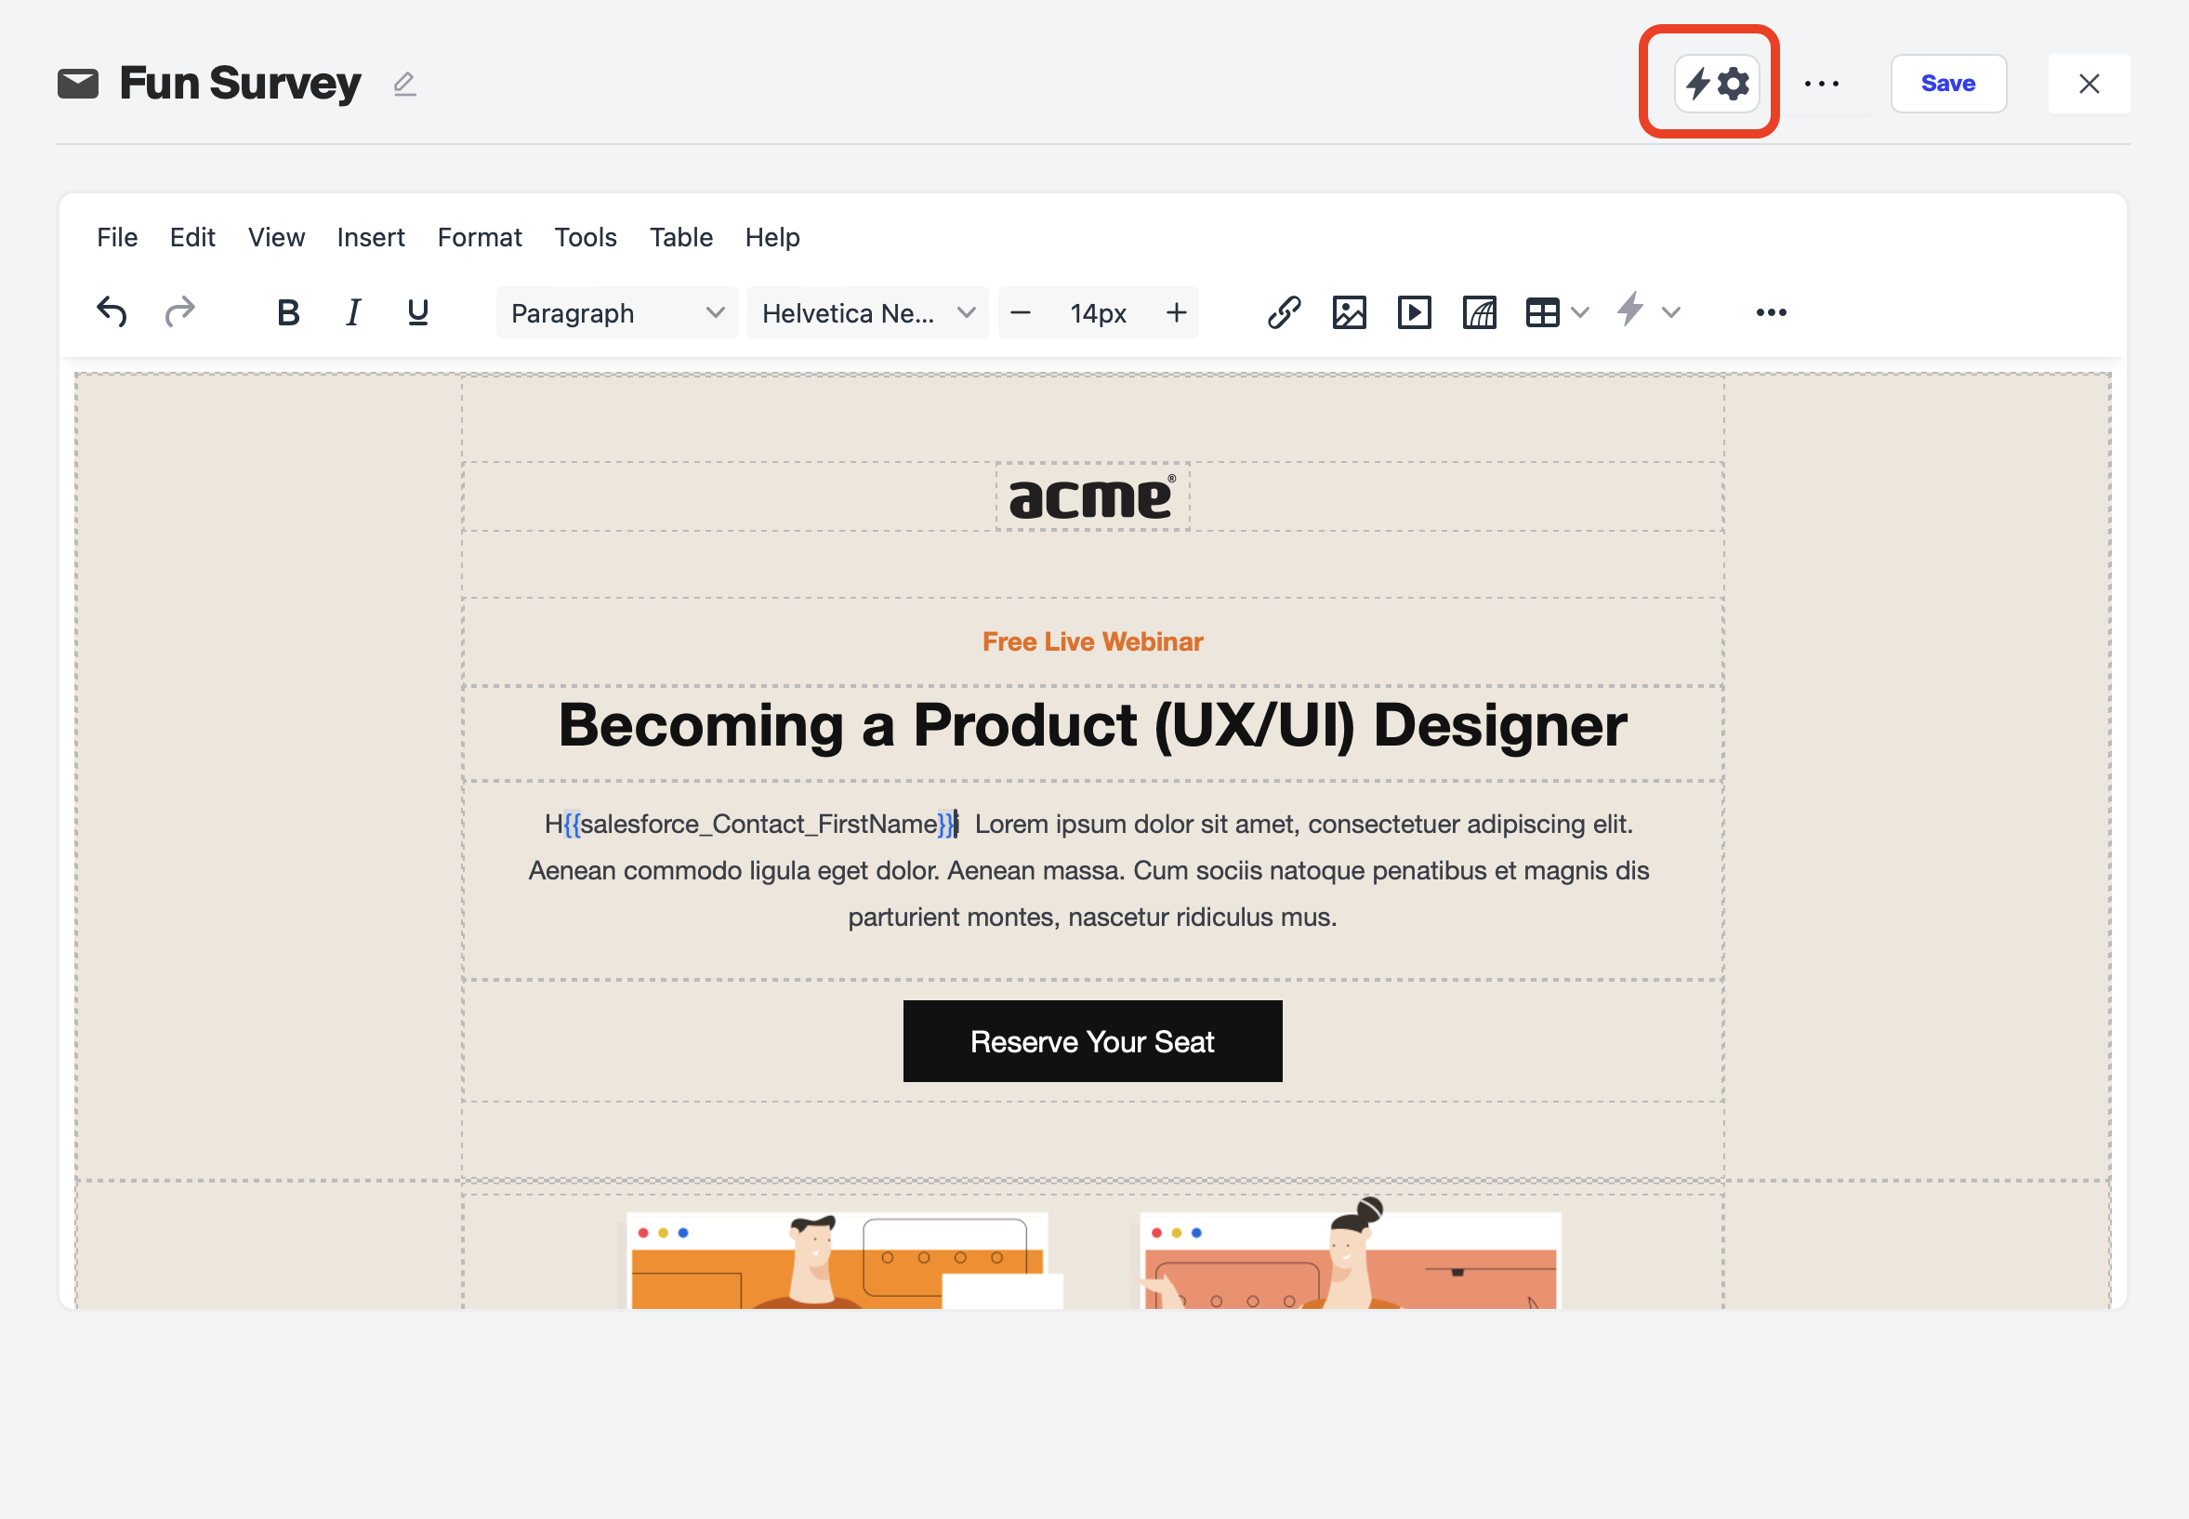Insert a link using chain icon
Image resolution: width=2189 pixels, height=1519 pixels.
pos(1284,312)
